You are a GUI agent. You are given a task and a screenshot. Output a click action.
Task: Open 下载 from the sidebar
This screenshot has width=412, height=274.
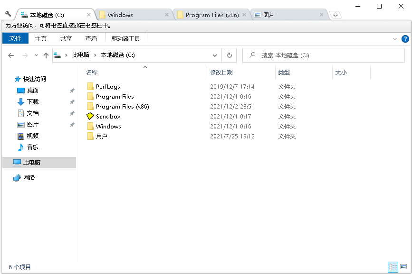(x=32, y=101)
